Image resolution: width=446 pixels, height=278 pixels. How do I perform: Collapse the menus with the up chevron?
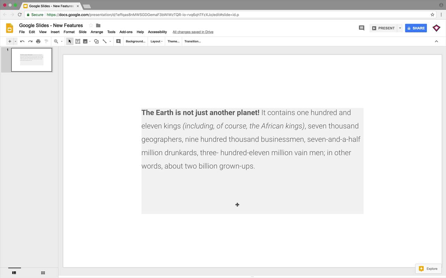[x=436, y=41]
